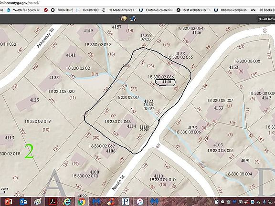The width and height of the screenshot is (275, 206).
Task: Click parcel ID 18 330 02 021
Action: click(x=79, y=68)
